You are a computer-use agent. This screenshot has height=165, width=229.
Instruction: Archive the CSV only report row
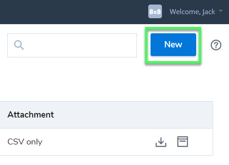(182, 142)
